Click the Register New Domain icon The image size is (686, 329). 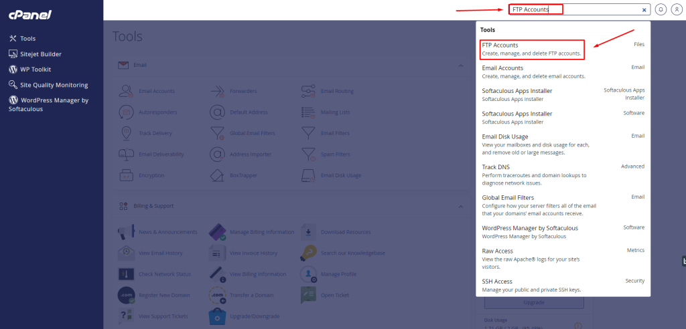click(x=126, y=295)
